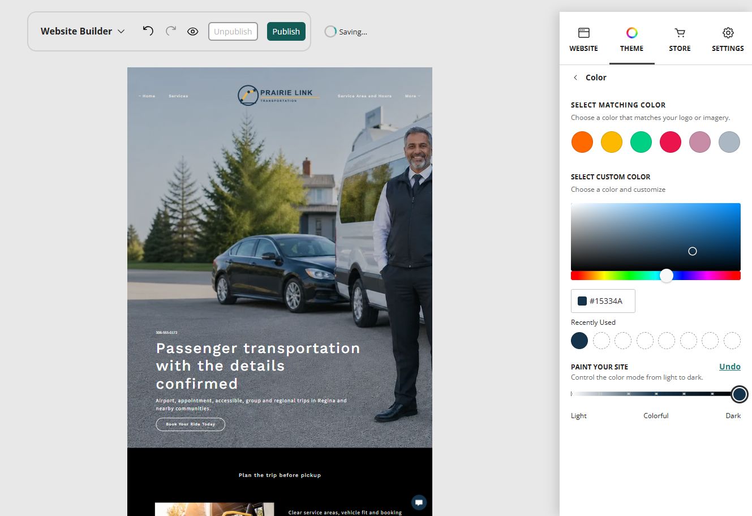Click the phone number 306-555-0172
Image resolution: width=752 pixels, height=516 pixels.
point(166,333)
